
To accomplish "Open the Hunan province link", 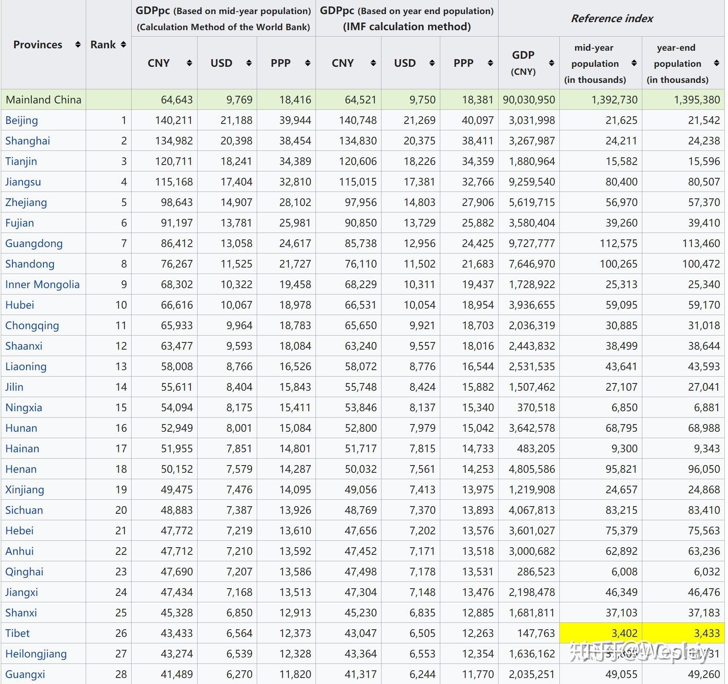I will (x=21, y=428).
